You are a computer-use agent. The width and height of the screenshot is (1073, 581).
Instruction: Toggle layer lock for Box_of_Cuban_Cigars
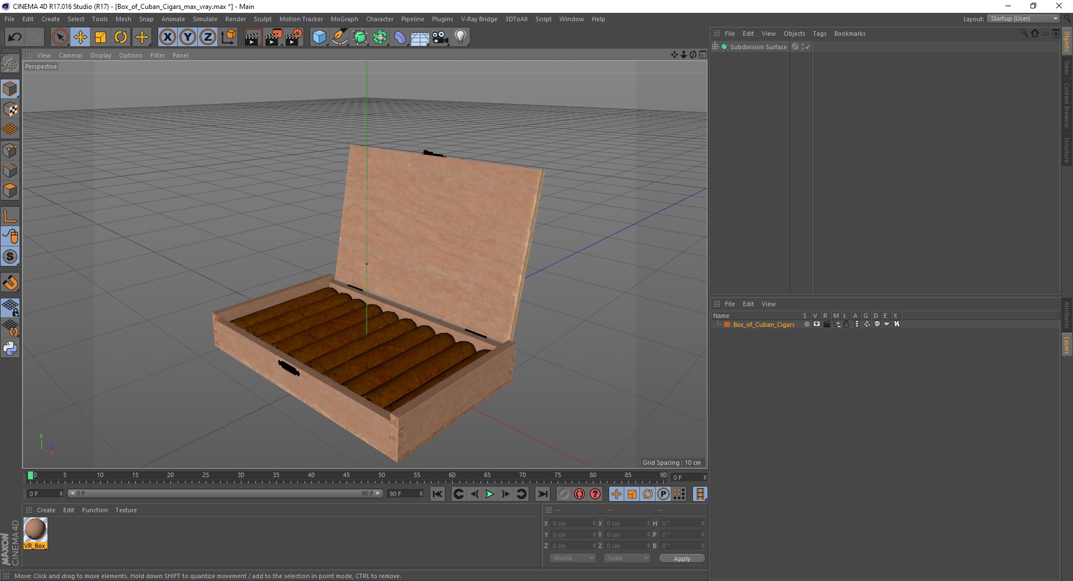[x=846, y=324]
